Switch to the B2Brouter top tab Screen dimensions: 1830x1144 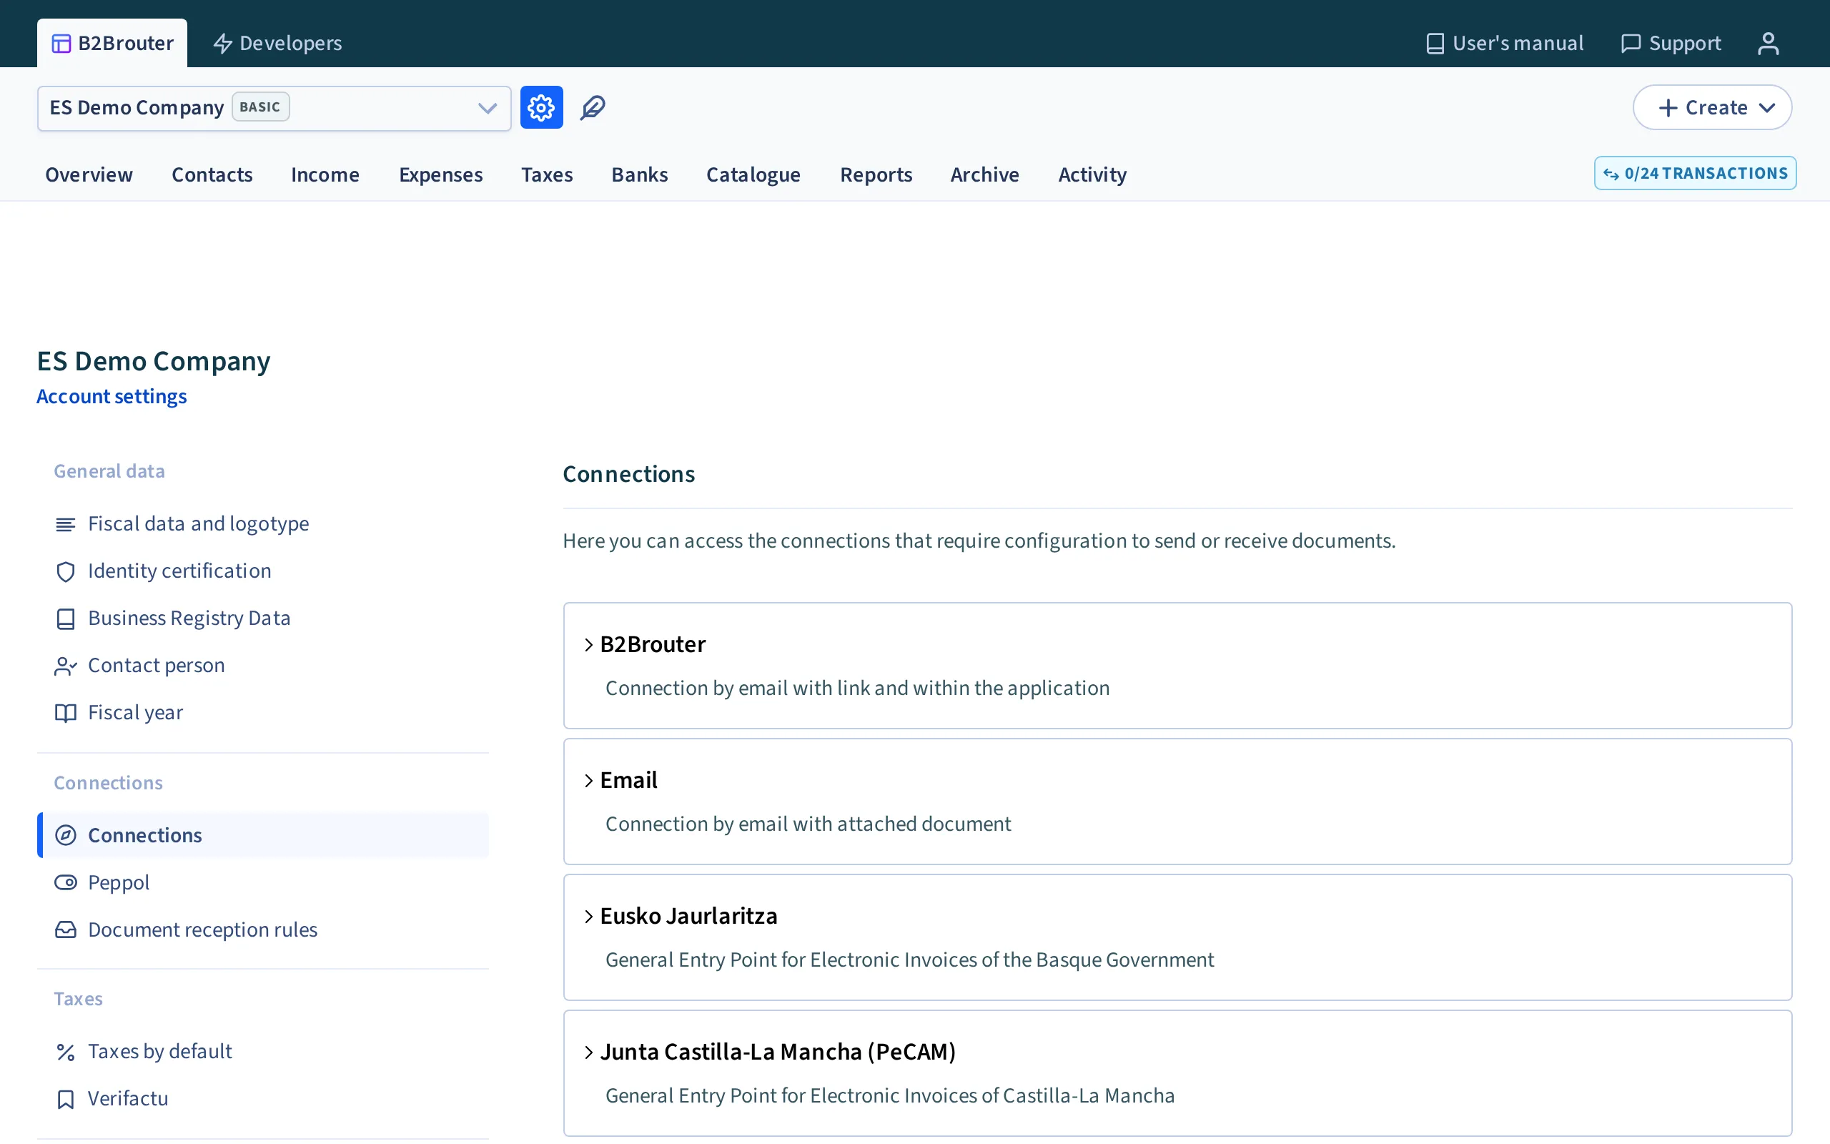(112, 43)
